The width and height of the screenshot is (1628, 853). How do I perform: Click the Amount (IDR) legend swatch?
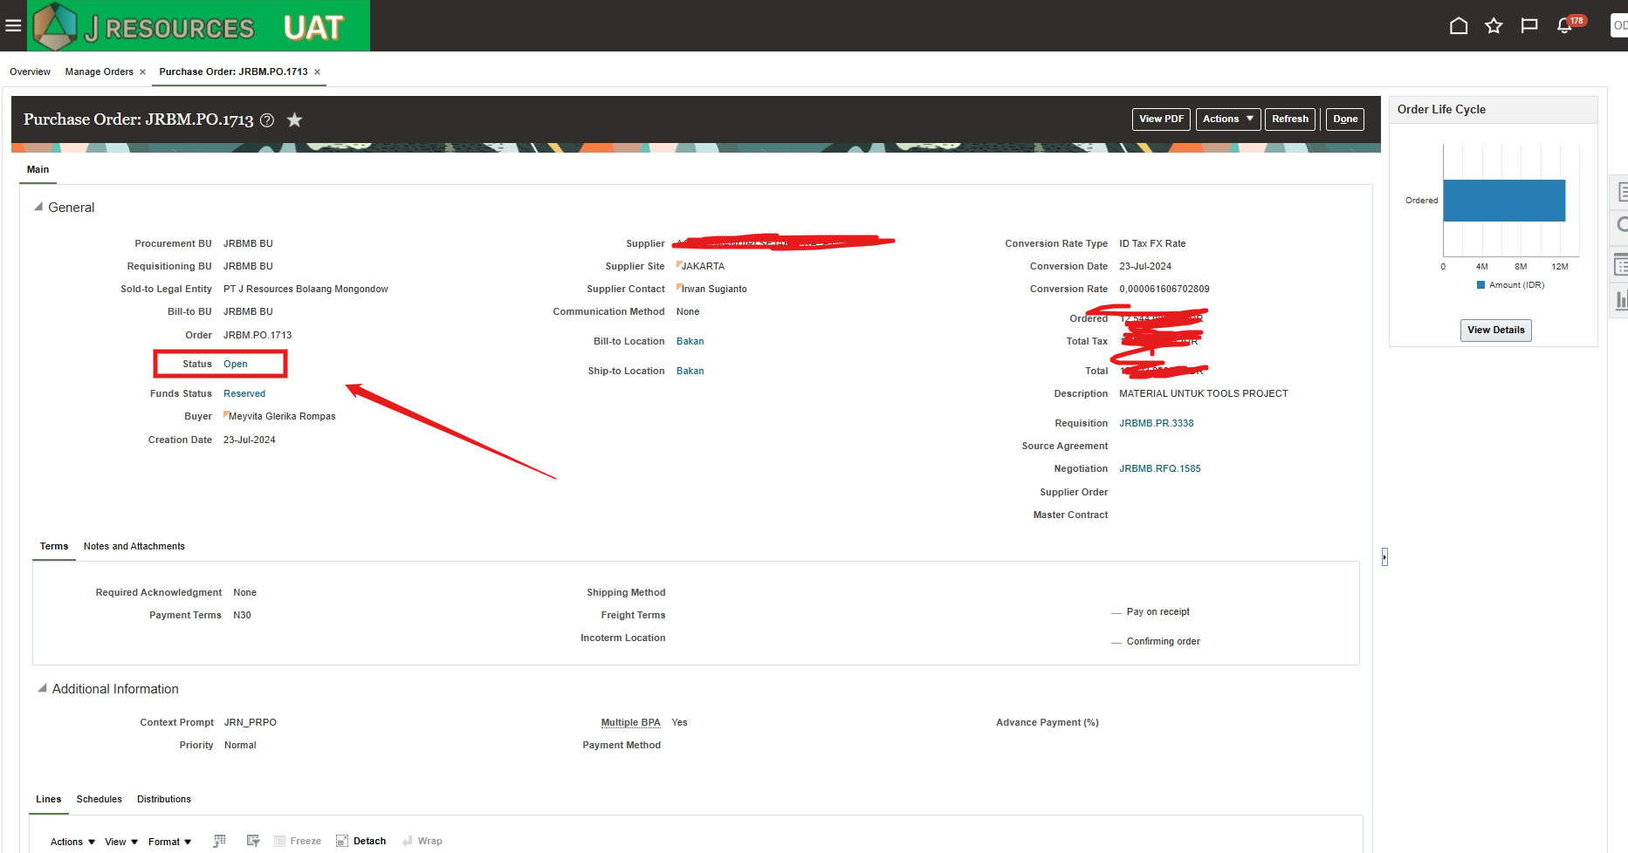click(1480, 285)
